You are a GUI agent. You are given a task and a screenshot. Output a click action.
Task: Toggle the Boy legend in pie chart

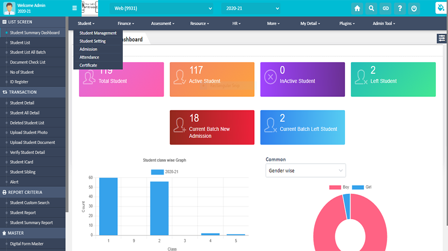pos(339,187)
